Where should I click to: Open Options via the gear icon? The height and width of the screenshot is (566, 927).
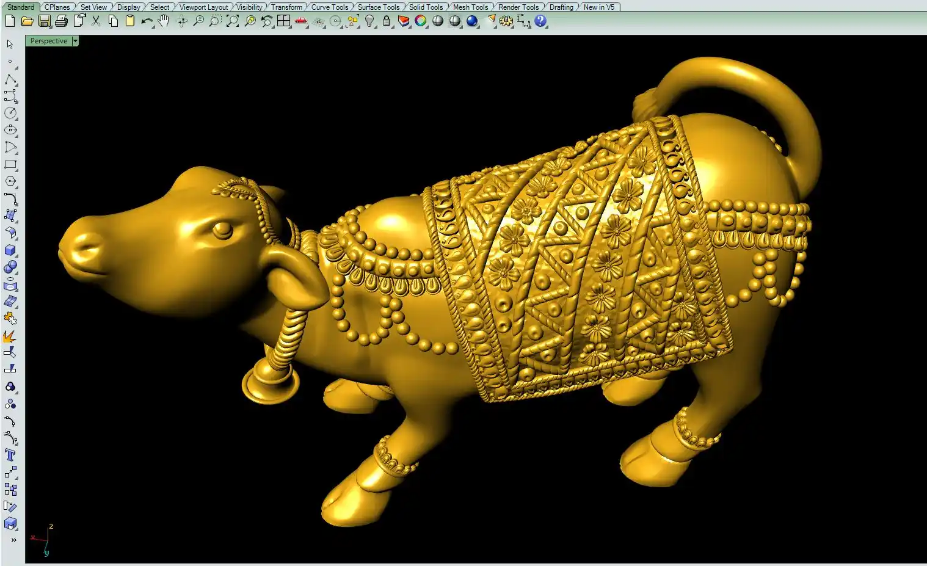click(x=506, y=21)
